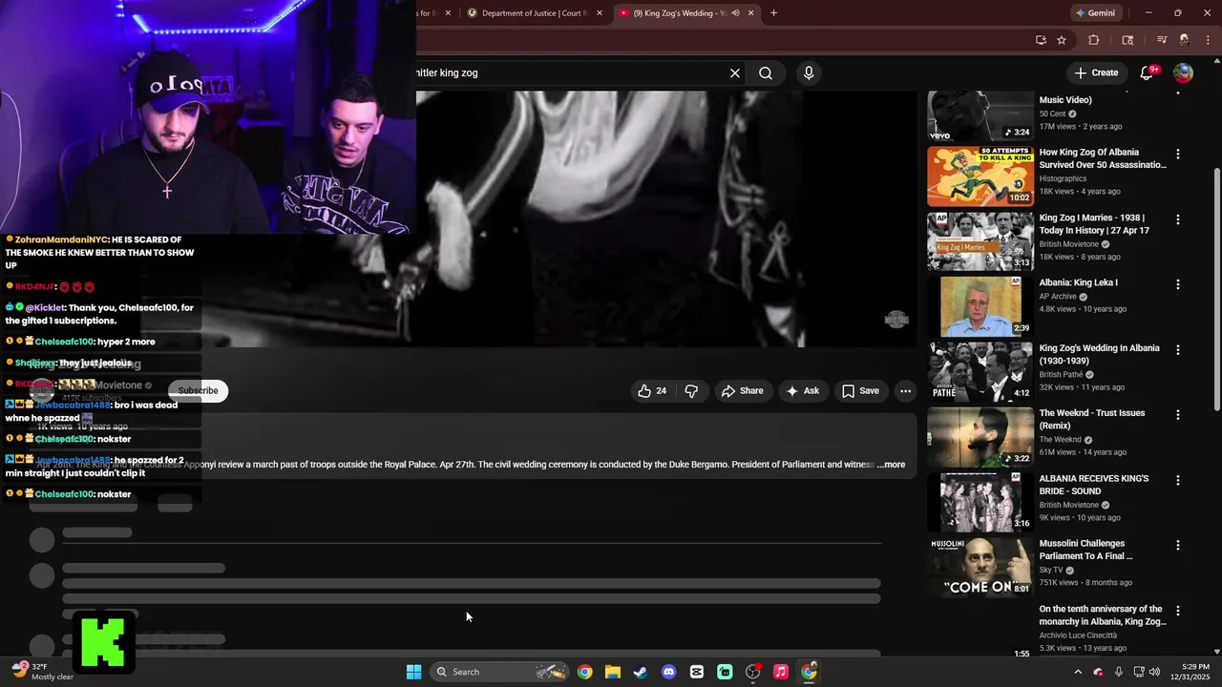Open the media controls icon in toolbar
The height and width of the screenshot is (687, 1222).
(x=1162, y=40)
